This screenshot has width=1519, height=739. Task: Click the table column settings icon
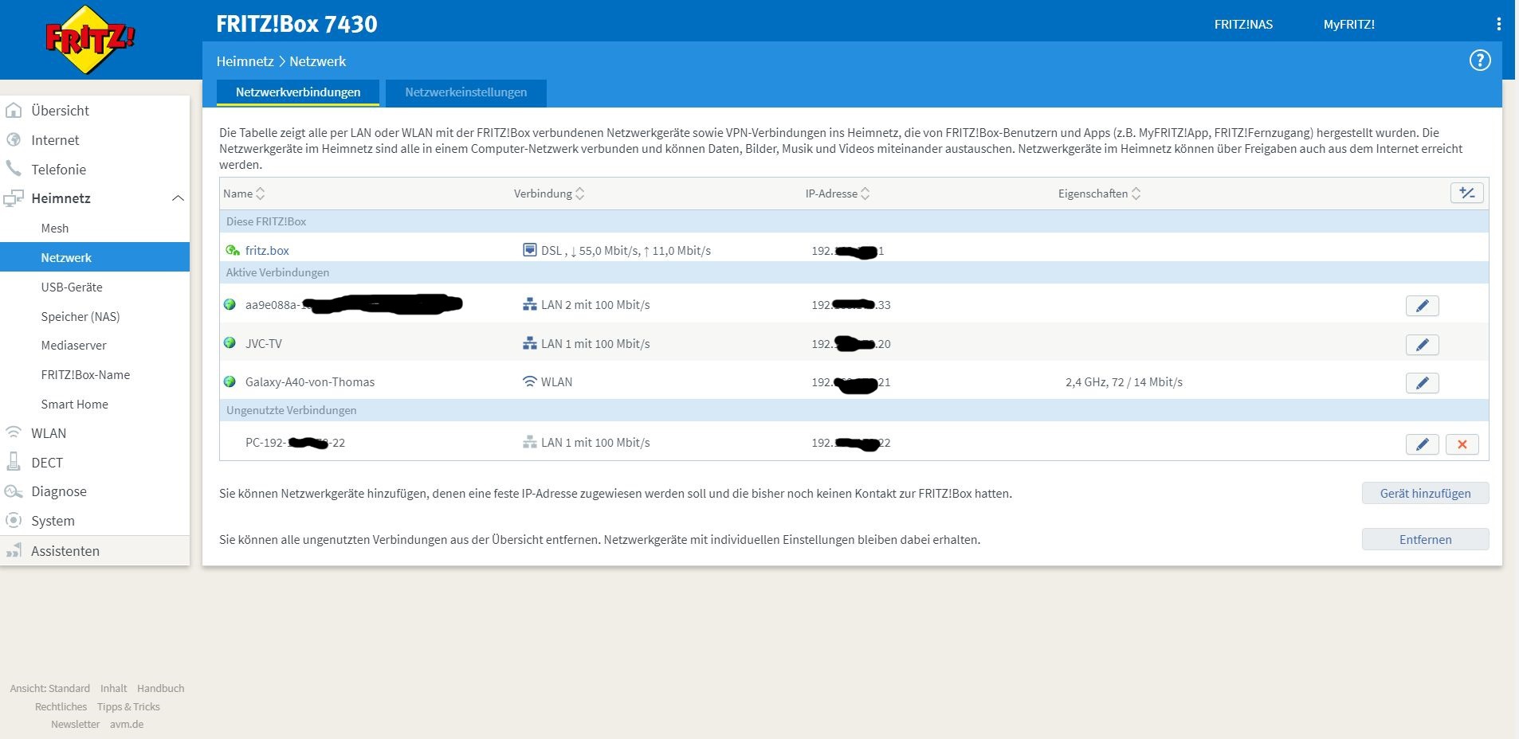[x=1467, y=193]
